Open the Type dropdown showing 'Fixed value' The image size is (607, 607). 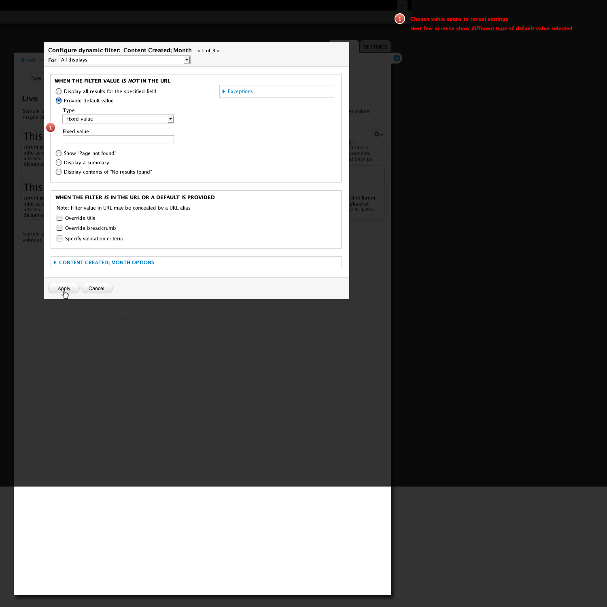pos(119,119)
